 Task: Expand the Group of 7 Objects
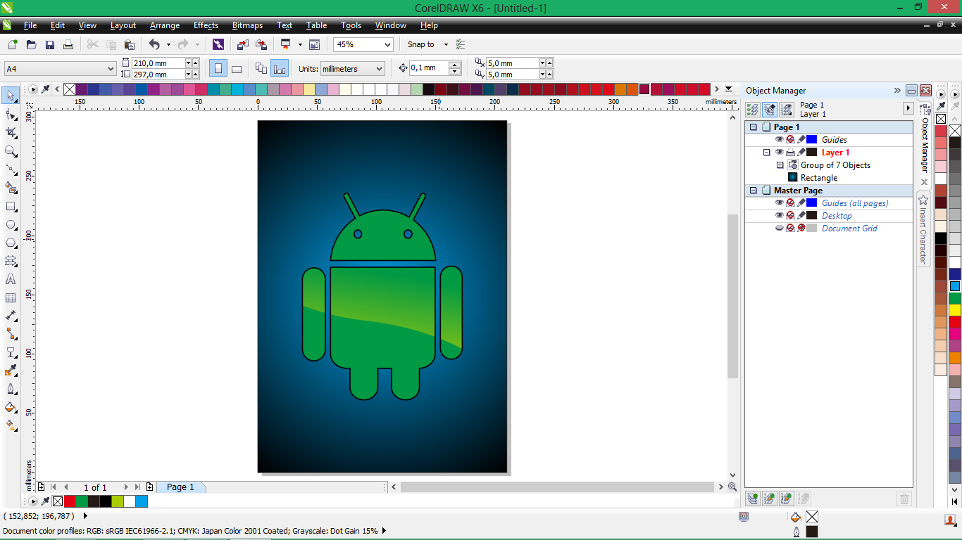click(780, 165)
